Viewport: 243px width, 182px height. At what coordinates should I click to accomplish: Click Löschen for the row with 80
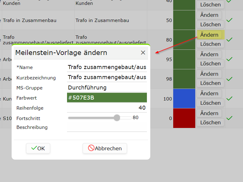point(210,44)
